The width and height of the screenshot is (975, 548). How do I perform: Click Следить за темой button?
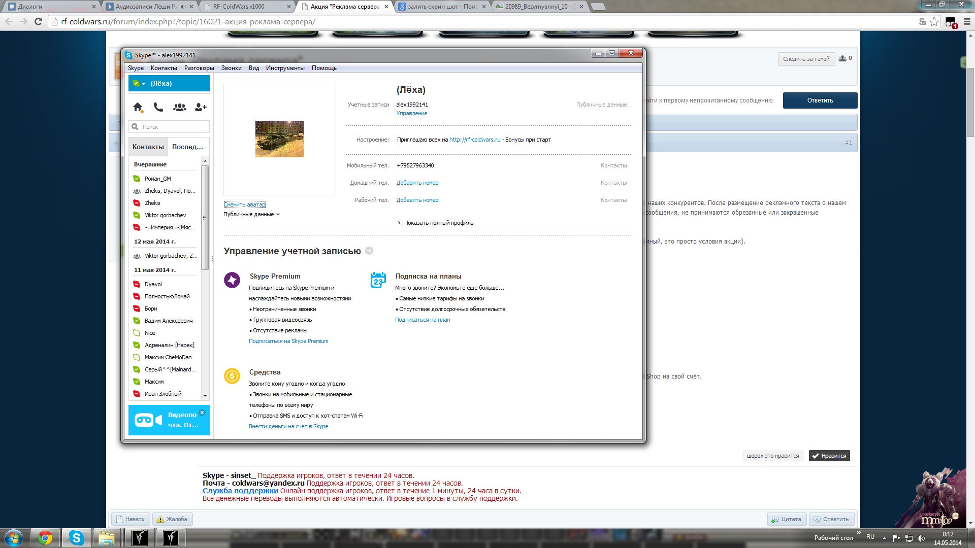click(x=806, y=59)
